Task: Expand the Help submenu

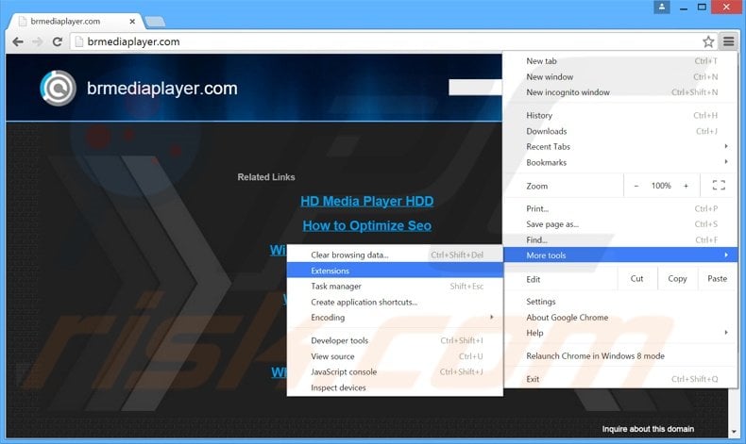Action: [620, 333]
